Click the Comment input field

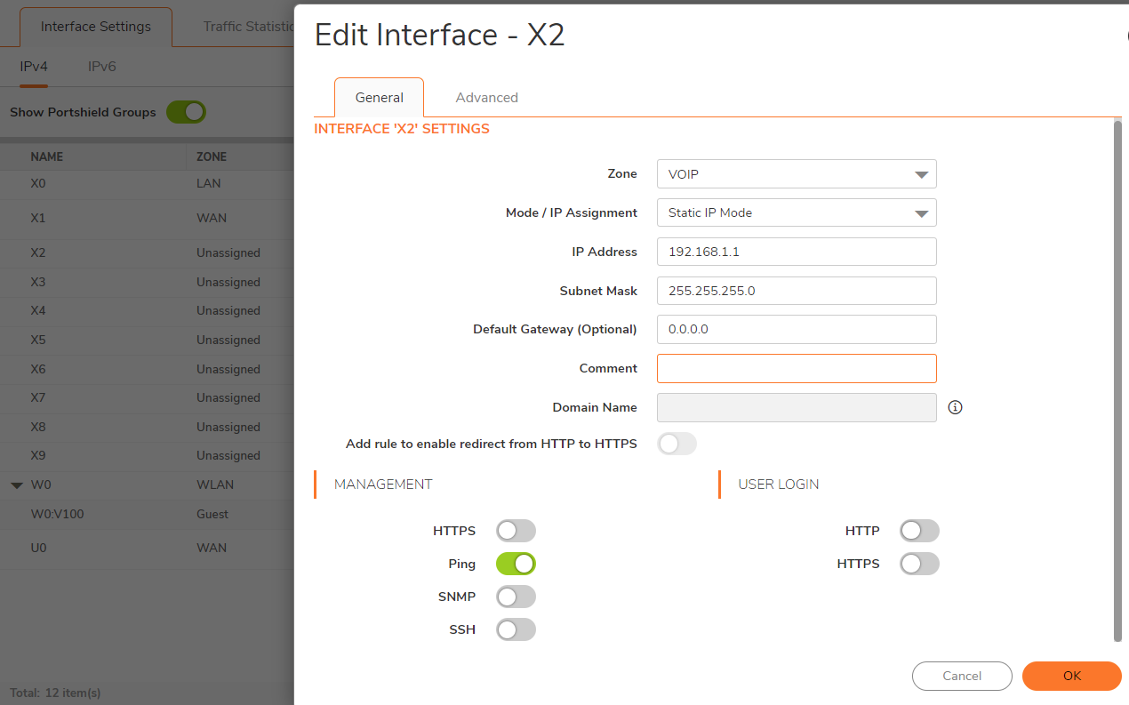tap(797, 368)
